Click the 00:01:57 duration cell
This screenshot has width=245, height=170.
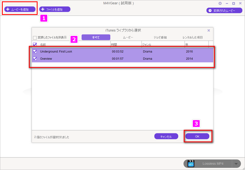coord(118,59)
